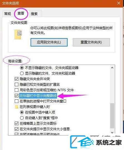Click the scroll up arrow in advanced settings
Screen dimensions: 124x150
(x=112, y=68)
